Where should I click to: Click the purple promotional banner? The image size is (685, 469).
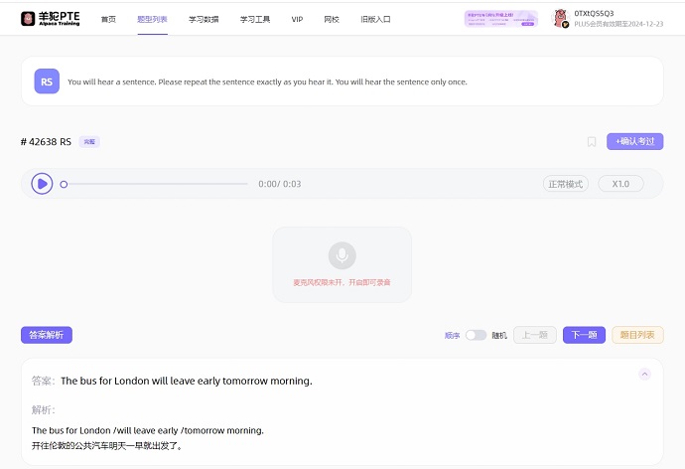(x=501, y=19)
